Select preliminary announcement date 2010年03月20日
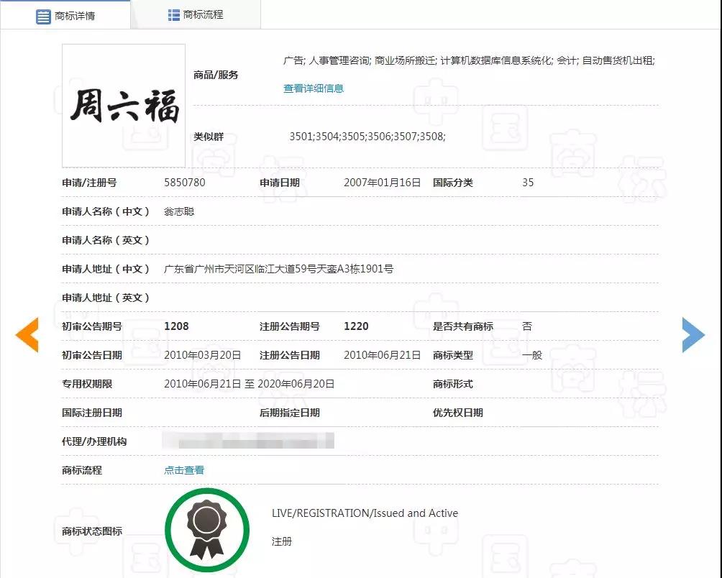Viewport: 722px width, 578px height. pyautogui.click(x=203, y=355)
